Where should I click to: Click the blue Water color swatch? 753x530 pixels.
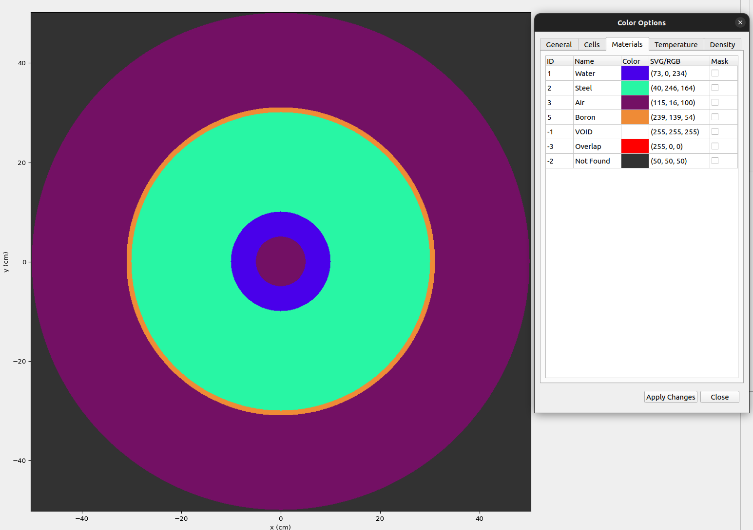click(635, 73)
